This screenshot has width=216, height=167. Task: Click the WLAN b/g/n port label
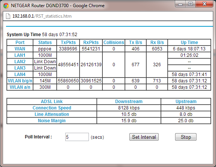(20, 81)
